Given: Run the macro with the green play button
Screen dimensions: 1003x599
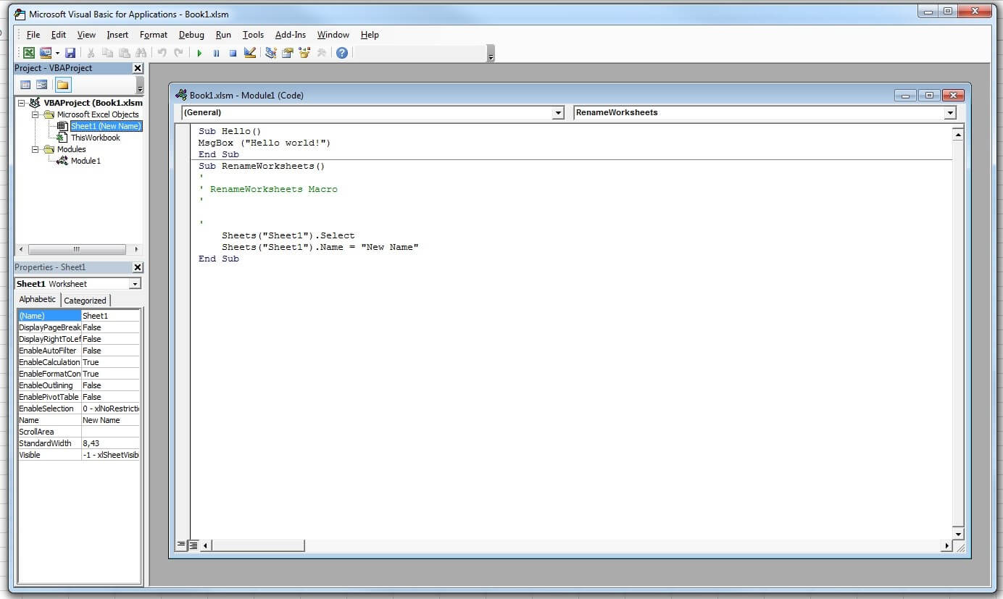Looking at the screenshot, I should [x=199, y=53].
